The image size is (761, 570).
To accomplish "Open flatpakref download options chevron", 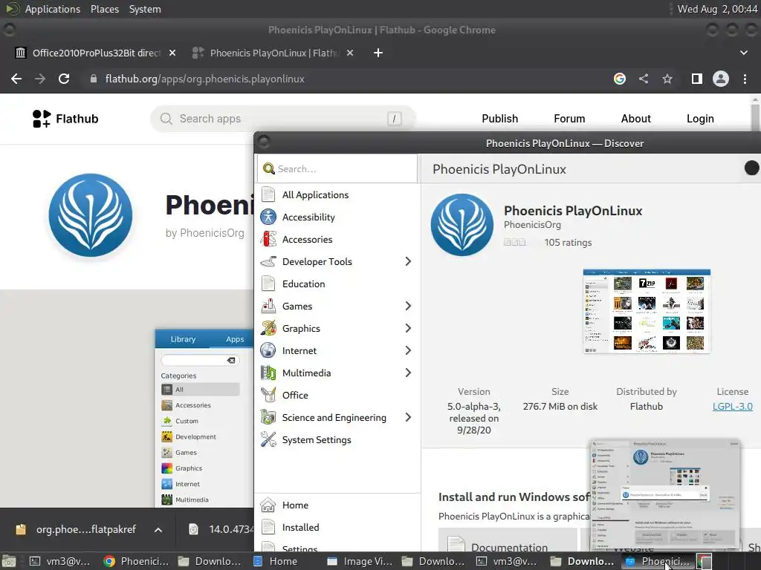I will pos(158,530).
